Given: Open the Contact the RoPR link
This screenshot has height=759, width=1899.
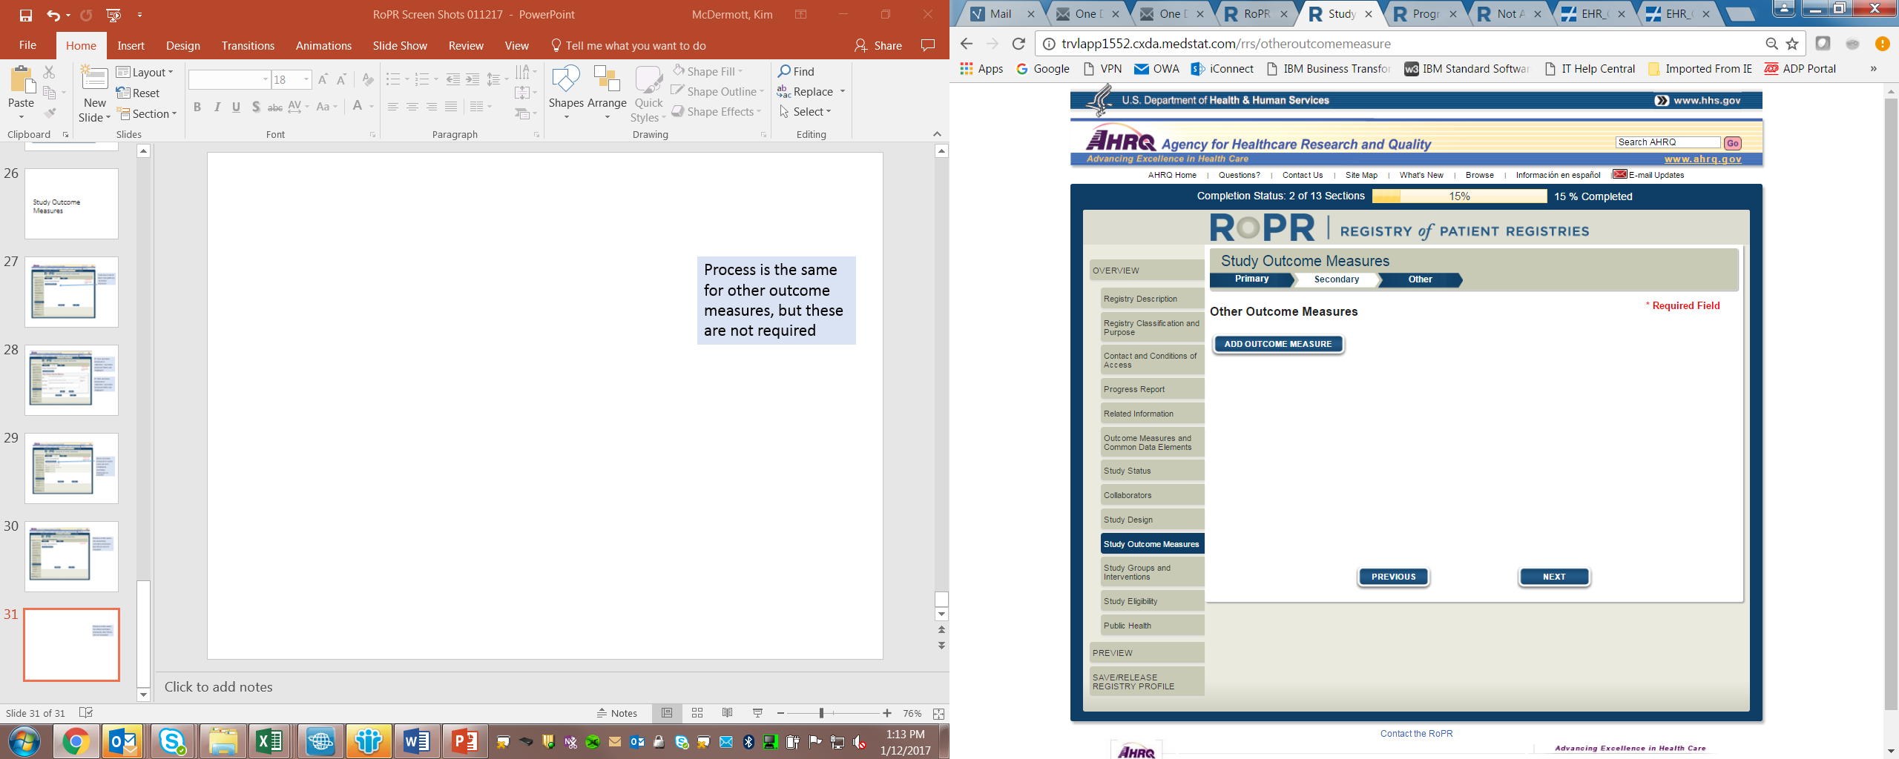Looking at the screenshot, I should pyautogui.click(x=1416, y=734).
